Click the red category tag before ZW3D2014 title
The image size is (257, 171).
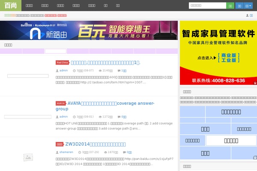(x=60, y=144)
